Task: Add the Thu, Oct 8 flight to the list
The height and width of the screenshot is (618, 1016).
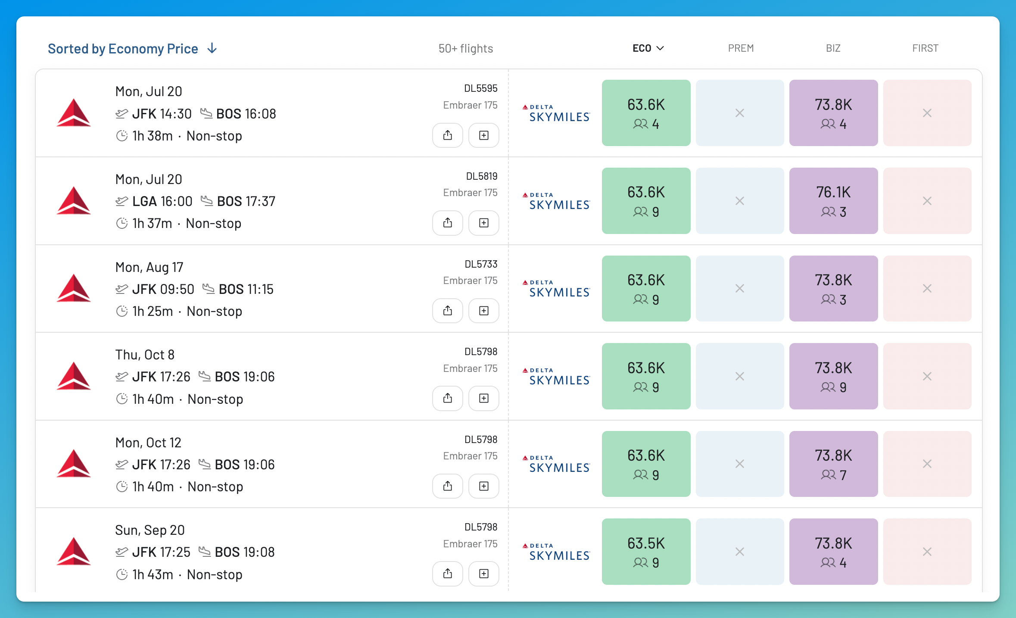Action: 484,398
